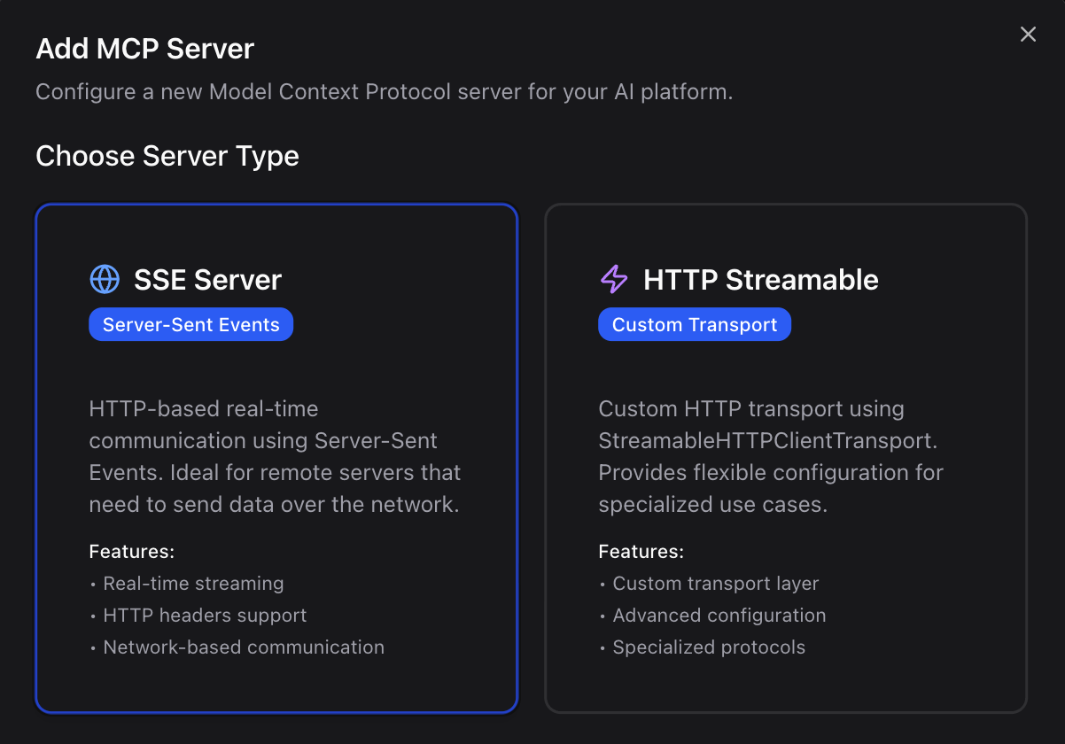This screenshot has width=1065, height=744.
Task: Click the Add MCP Server title
Action: [x=144, y=49]
